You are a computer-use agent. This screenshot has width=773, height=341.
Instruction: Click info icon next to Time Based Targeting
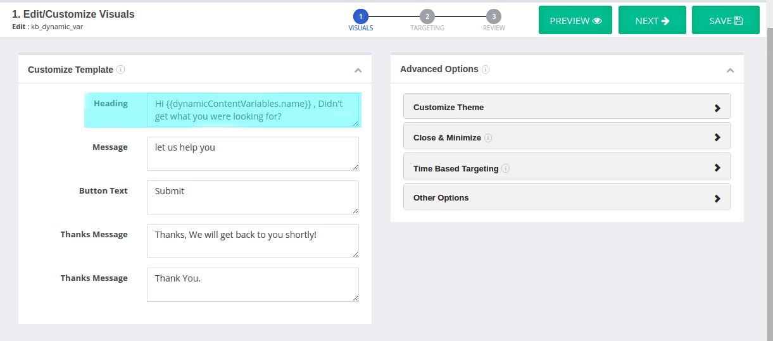pos(505,169)
